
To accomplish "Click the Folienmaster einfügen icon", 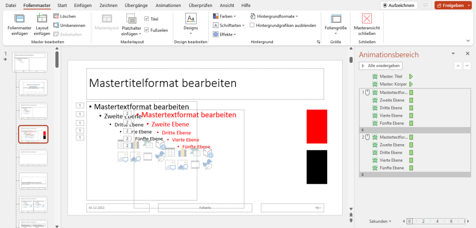I will pyautogui.click(x=20, y=19).
